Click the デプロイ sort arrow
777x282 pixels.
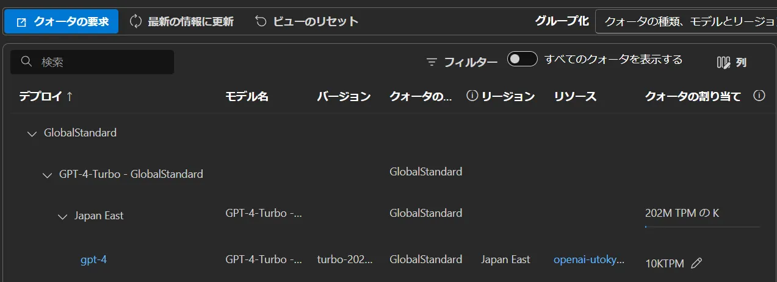click(x=70, y=96)
